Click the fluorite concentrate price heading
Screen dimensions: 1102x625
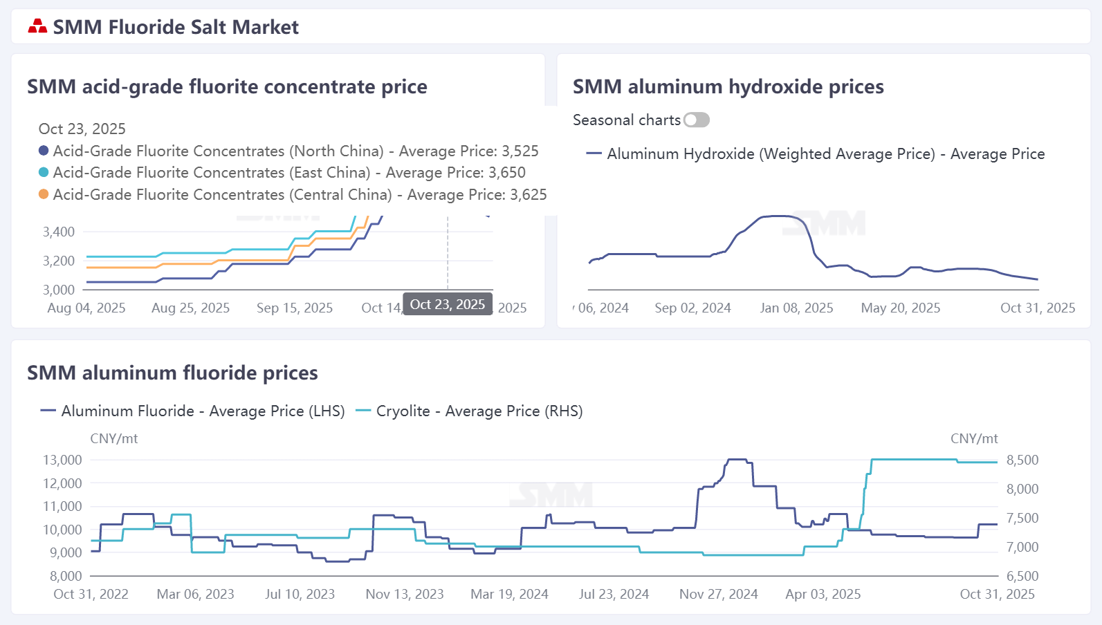227,87
